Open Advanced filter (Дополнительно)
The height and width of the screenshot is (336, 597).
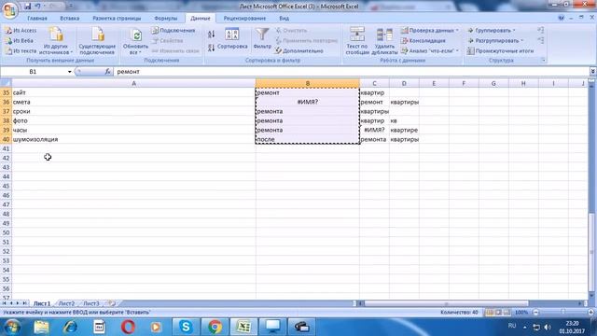pyautogui.click(x=299, y=50)
